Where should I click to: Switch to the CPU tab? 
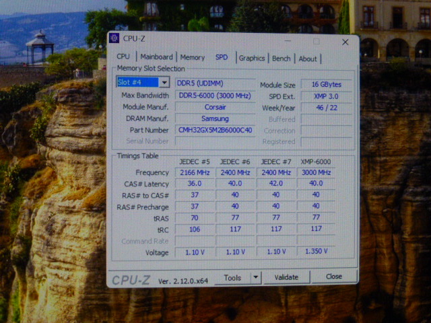(x=123, y=57)
